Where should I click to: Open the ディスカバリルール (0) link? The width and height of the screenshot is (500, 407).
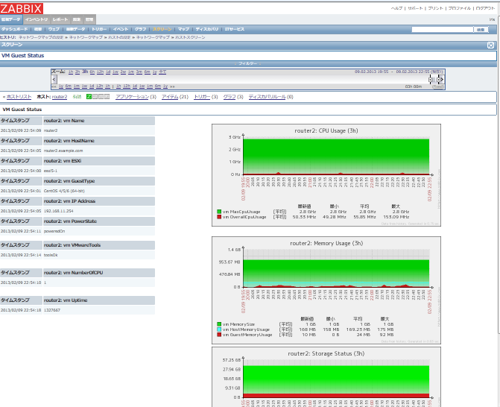pyautogui.click(x=268, y=97)
